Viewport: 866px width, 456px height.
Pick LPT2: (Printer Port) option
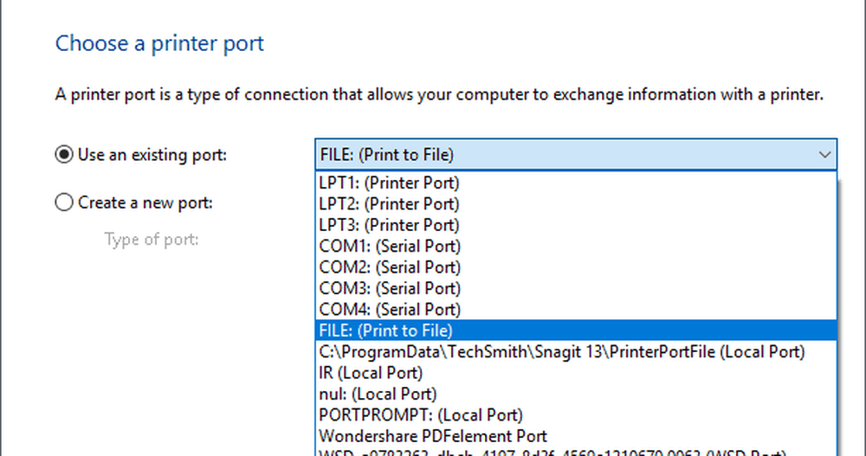click(x=389, y=204)
